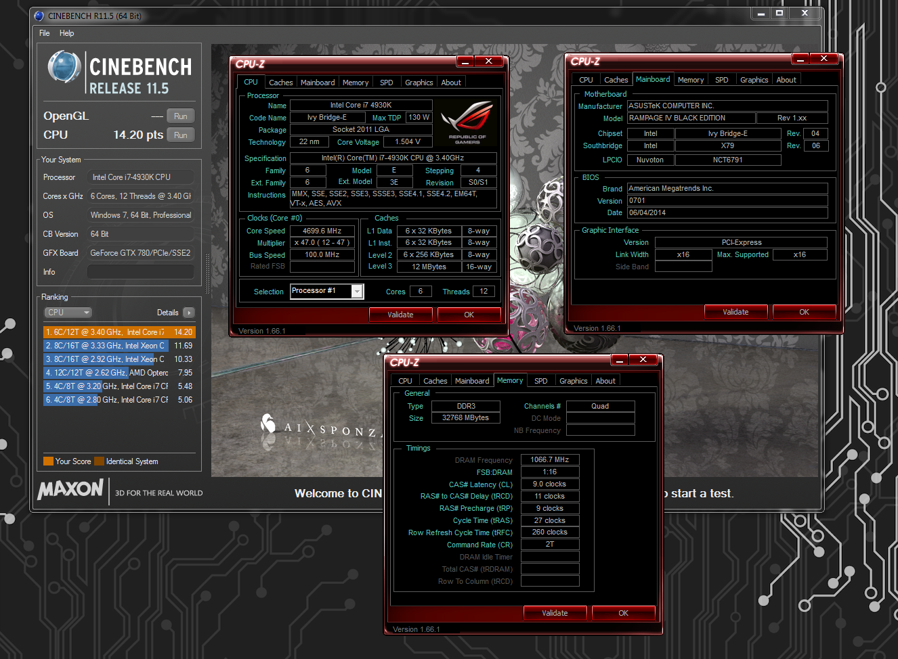Open About tab in Mainboard CPU-Z window
The width and height of the screenshot is (898, 659).
[786, 80]
